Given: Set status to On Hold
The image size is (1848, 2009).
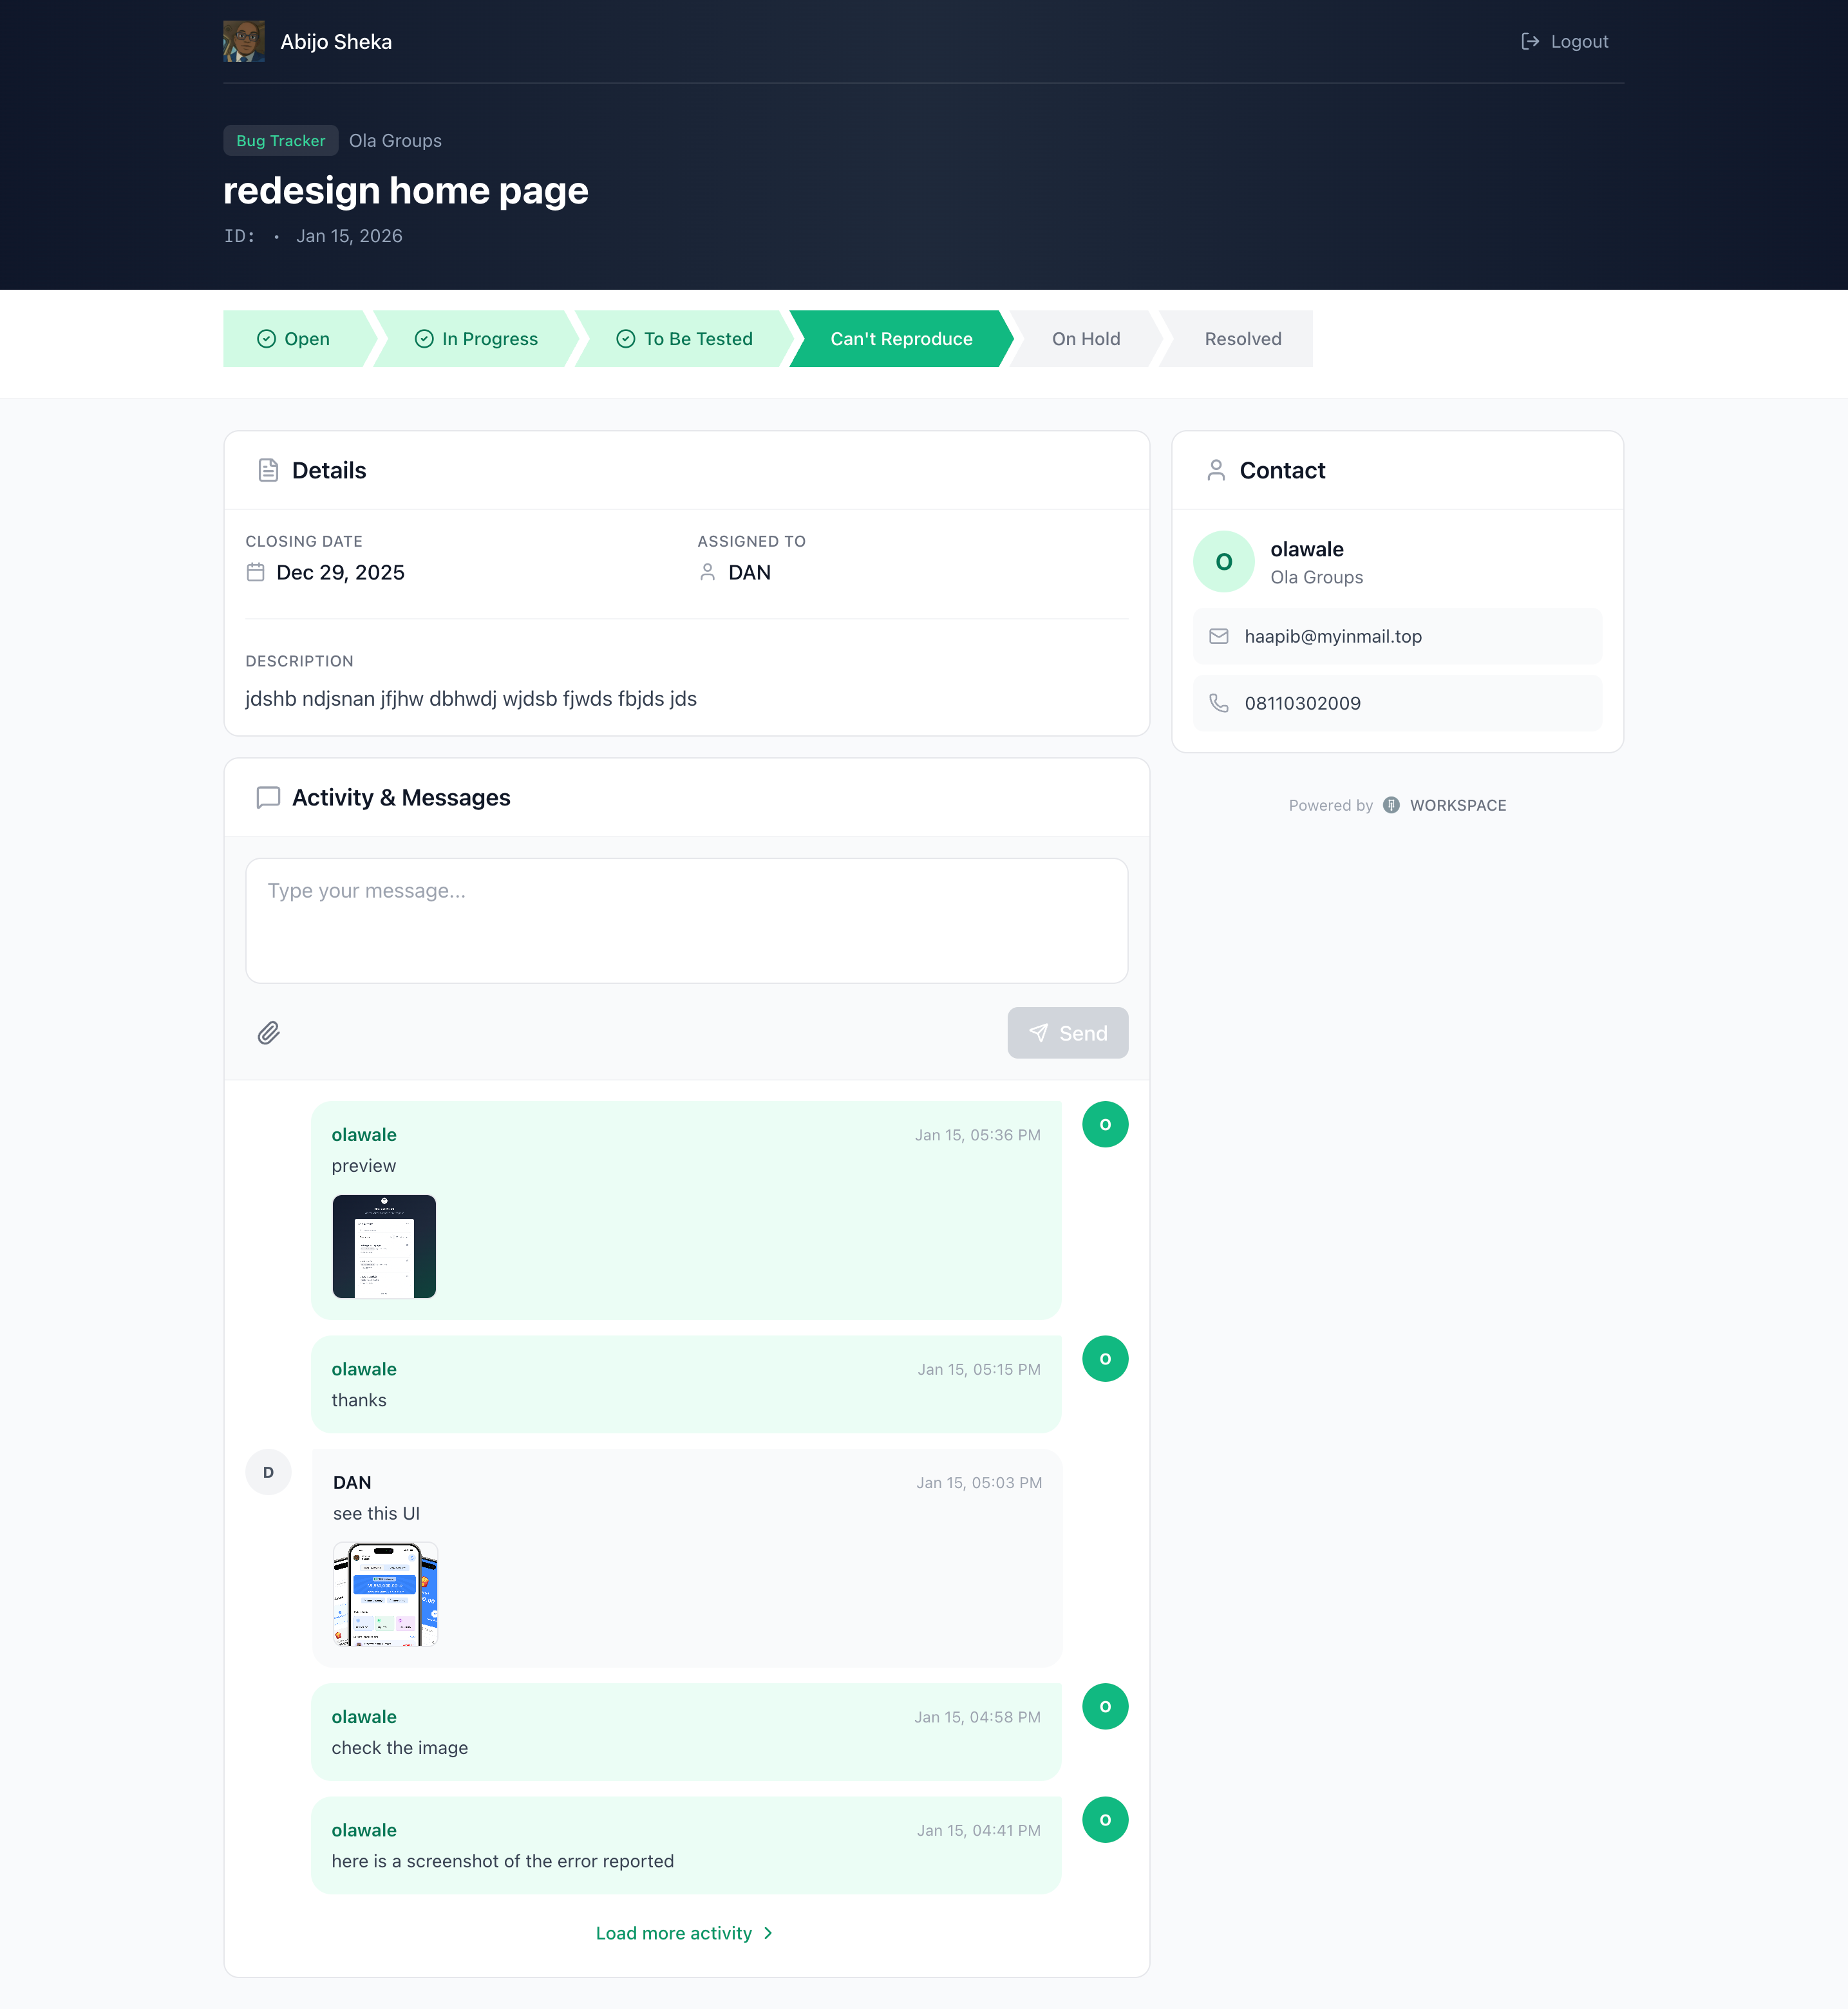Looking at the screenshot, I should click(x=1085, y=339).
